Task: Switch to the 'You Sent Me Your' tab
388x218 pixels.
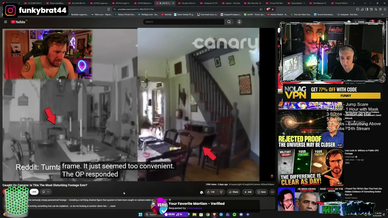Action: (77, 3)
